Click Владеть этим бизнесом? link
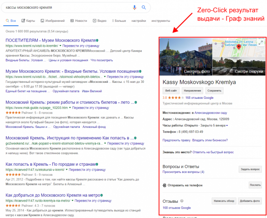 point(210,140)
